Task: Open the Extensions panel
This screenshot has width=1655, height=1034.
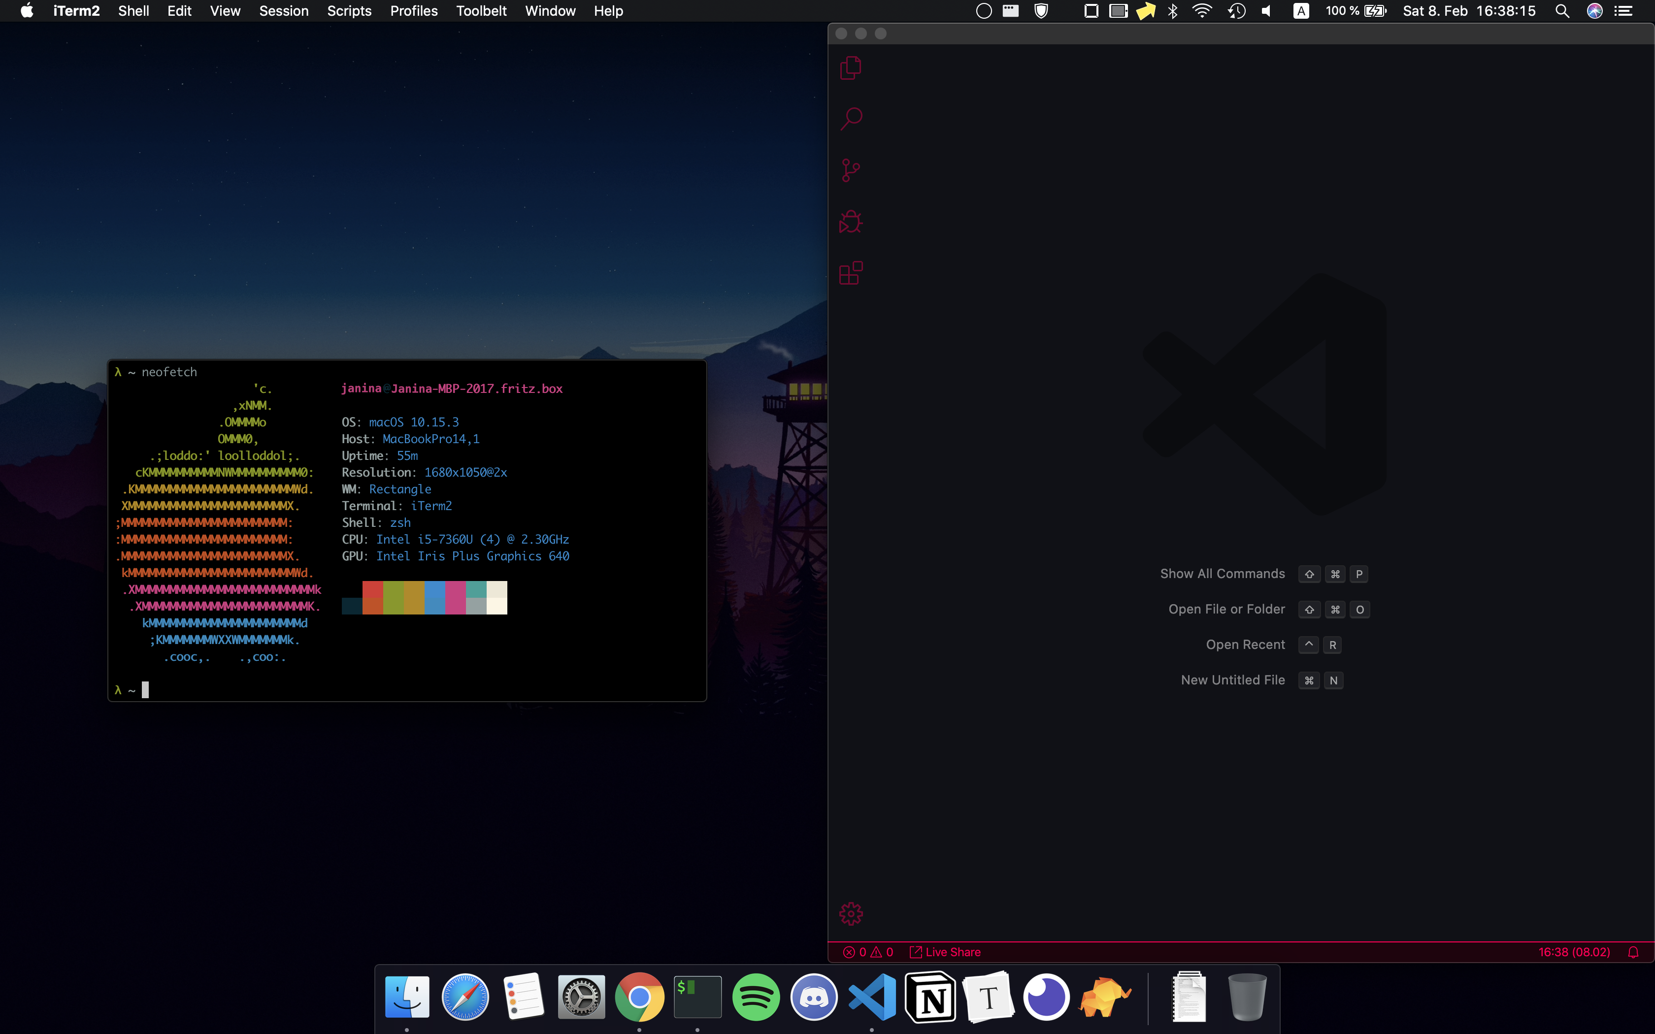Action: pos(851,273)
